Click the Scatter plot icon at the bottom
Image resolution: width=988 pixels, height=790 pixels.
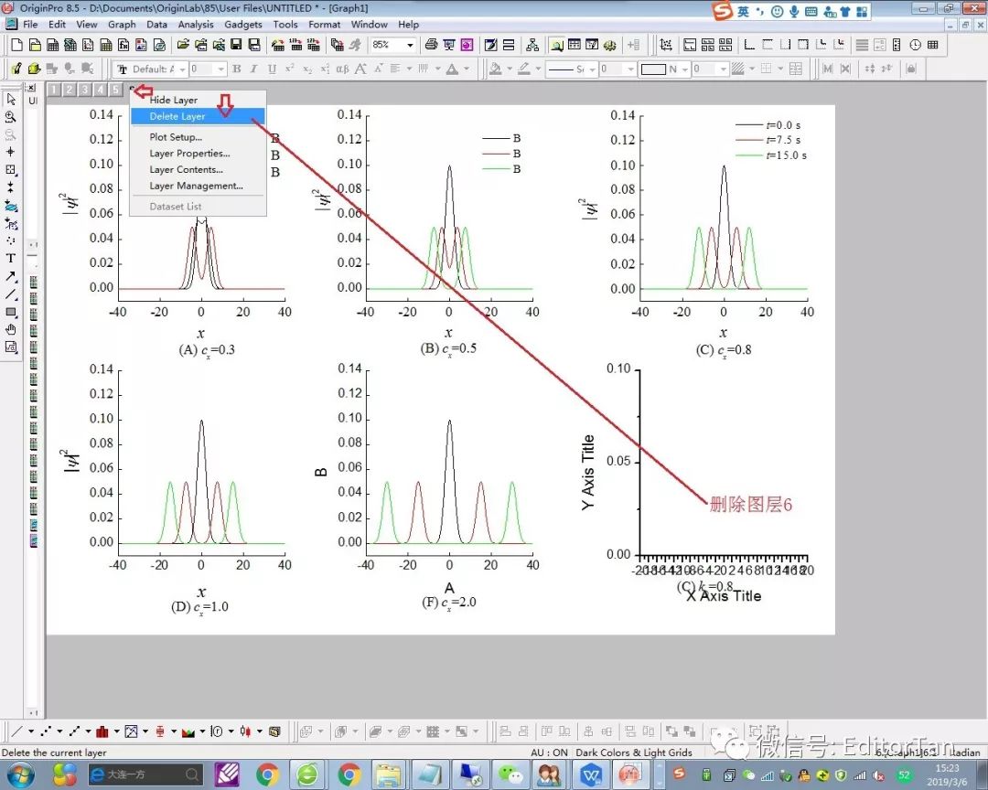click(46, 731)
